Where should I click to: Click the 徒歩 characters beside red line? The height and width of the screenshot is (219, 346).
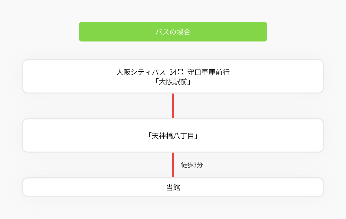point(187,165)
